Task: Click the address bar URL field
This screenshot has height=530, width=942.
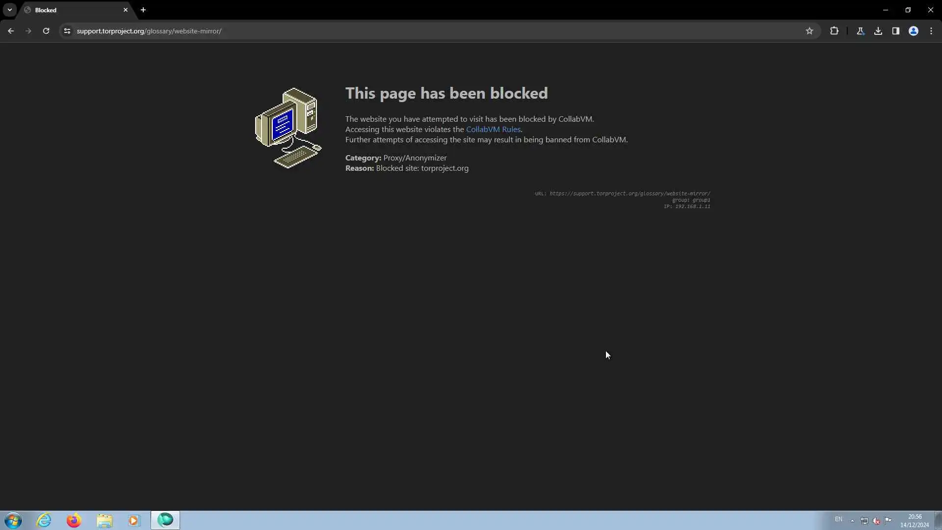Action: pos(392,31)
